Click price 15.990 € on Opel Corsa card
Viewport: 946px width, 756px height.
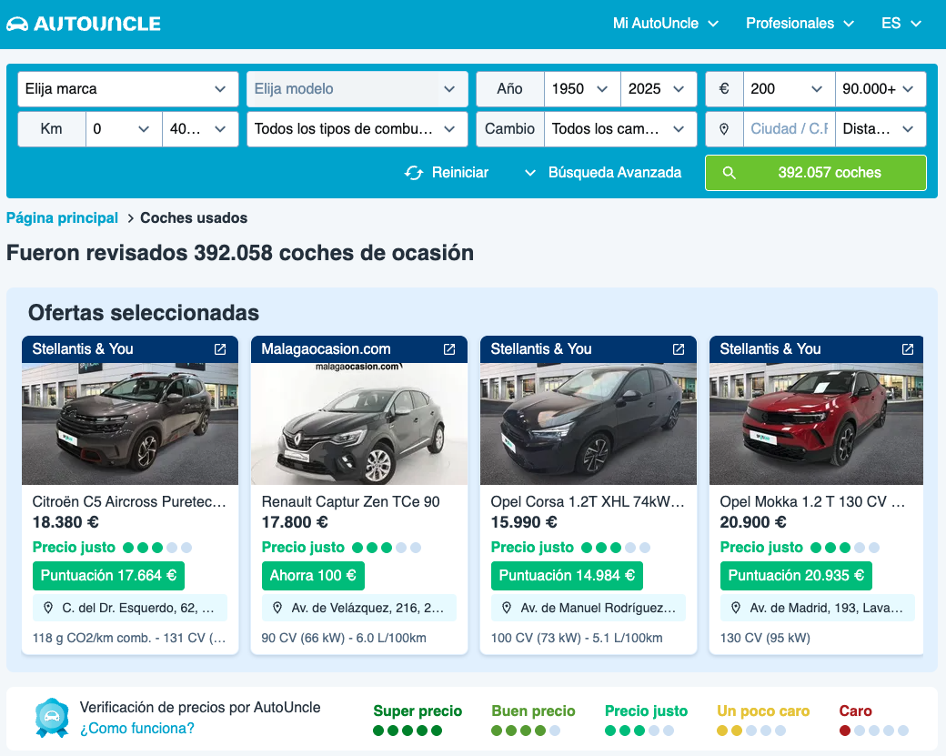click(524, 522)
